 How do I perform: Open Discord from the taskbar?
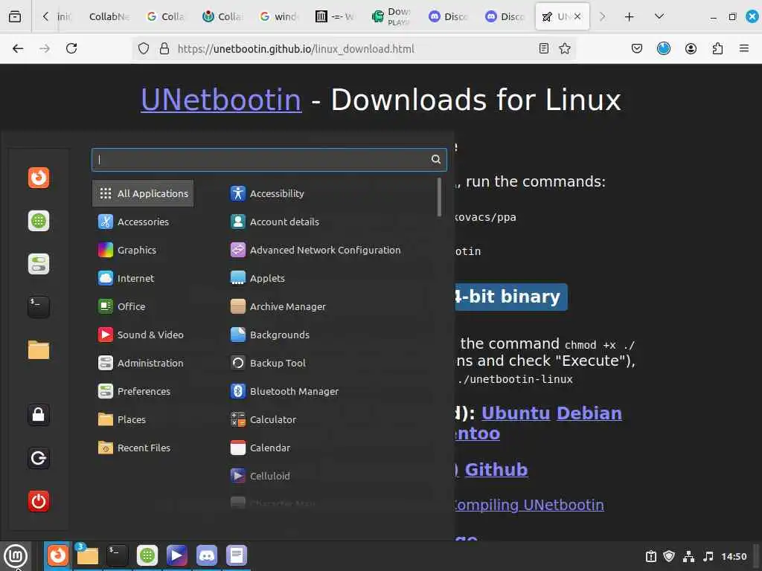point(207,555)
